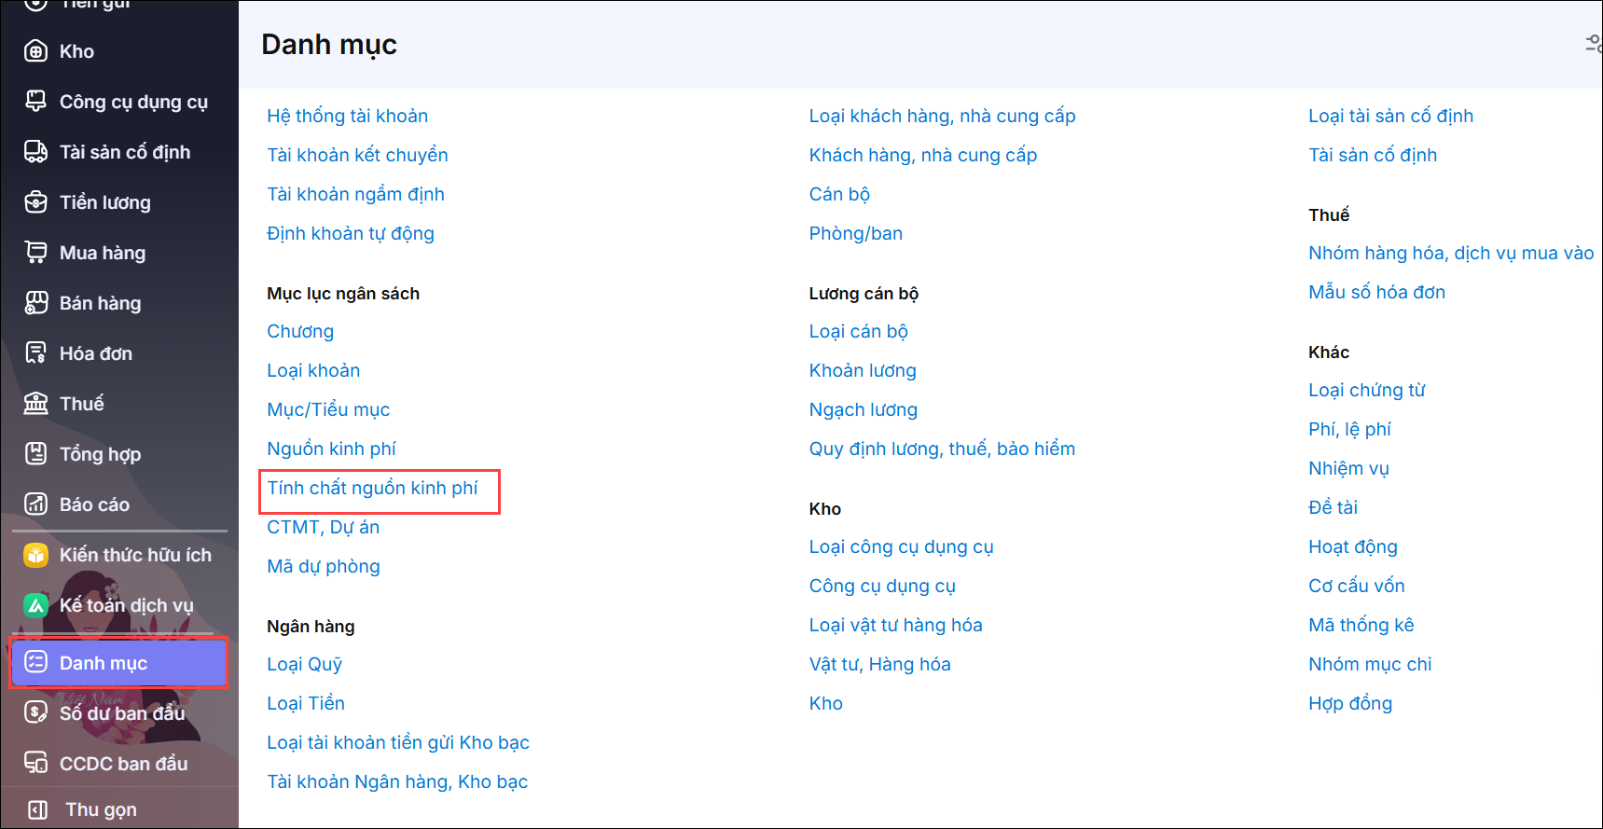Click the Kho warehouse sidebar icon

tap(35, 51)
